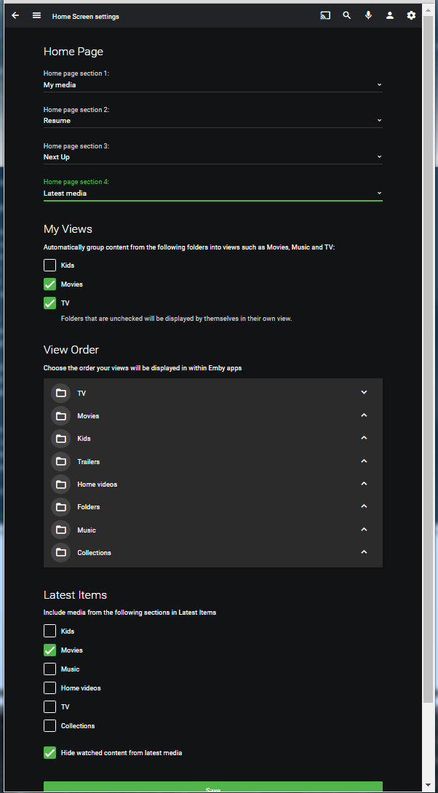Open the navigation hamburger menu

36,15
